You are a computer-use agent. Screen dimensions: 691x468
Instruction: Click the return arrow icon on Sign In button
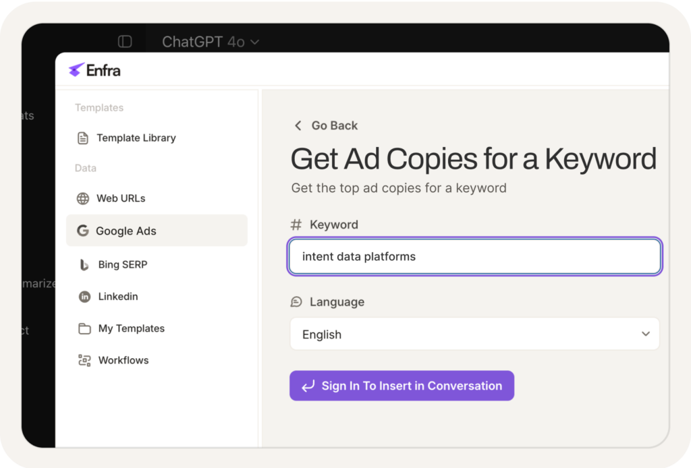[x=308, y=386]
